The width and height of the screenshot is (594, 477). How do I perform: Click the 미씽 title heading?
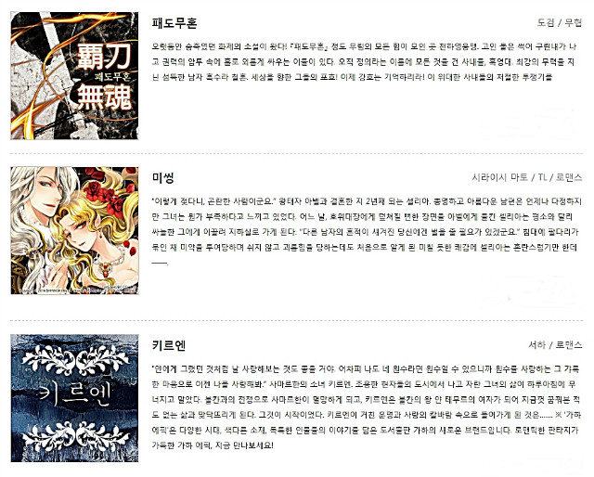(163, 177)
